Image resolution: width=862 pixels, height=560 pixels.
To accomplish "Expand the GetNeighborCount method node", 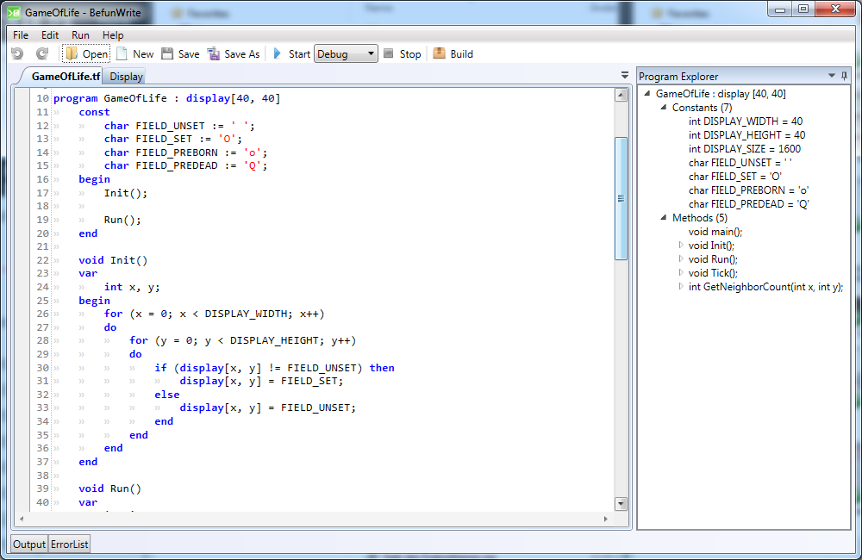I will click(x=680, y=287).
